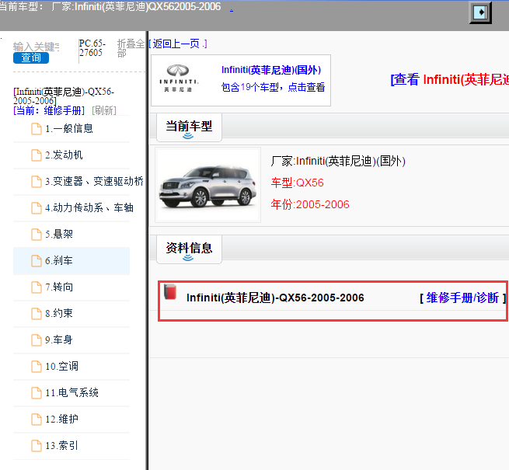Screen dimensions: 509x470
Task: Open 1.一般信息 chapter
Action: coord(69,128)
